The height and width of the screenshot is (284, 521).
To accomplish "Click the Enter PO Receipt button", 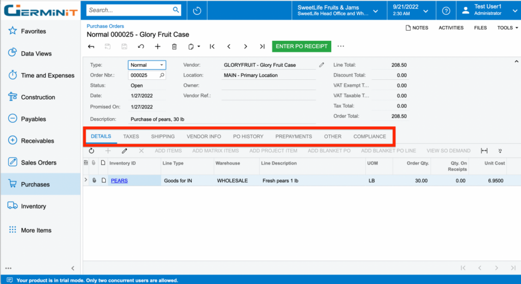I will pyautogui.click(x=301, y=46).
